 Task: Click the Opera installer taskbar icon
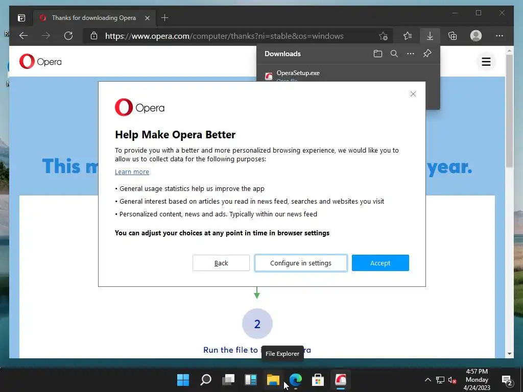click(x=341, y=380)
